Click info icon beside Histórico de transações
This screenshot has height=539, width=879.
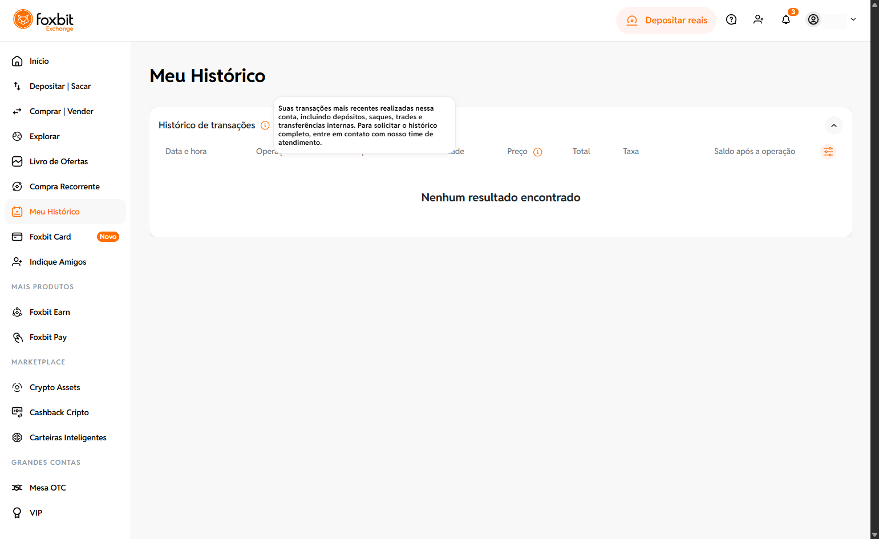[x=265, y=125]
